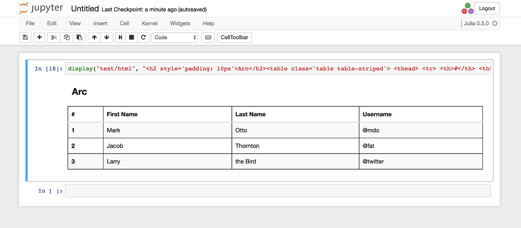The height and width of the screenshot is (228, 521).
Task: Open the Widgets menu
Action: (180, 23)
